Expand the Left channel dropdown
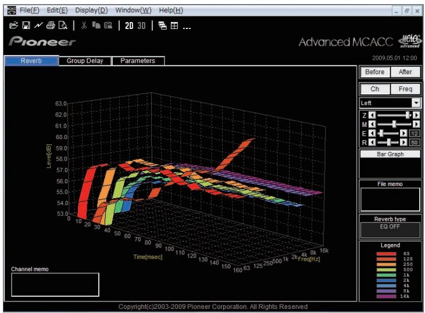This screenshot has width=425, height=313. 416,103
